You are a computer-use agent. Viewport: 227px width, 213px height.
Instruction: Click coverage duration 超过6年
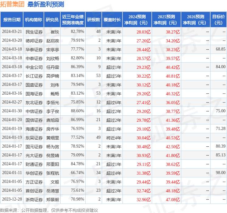114,102
